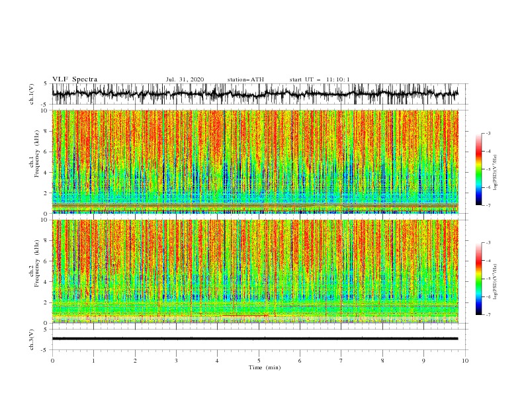Click the 'Time (min)' axis label
The width and height of the screenshot is (524, 405).
point(265,367)
